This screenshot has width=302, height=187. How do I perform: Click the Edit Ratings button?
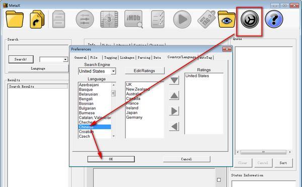144,70
